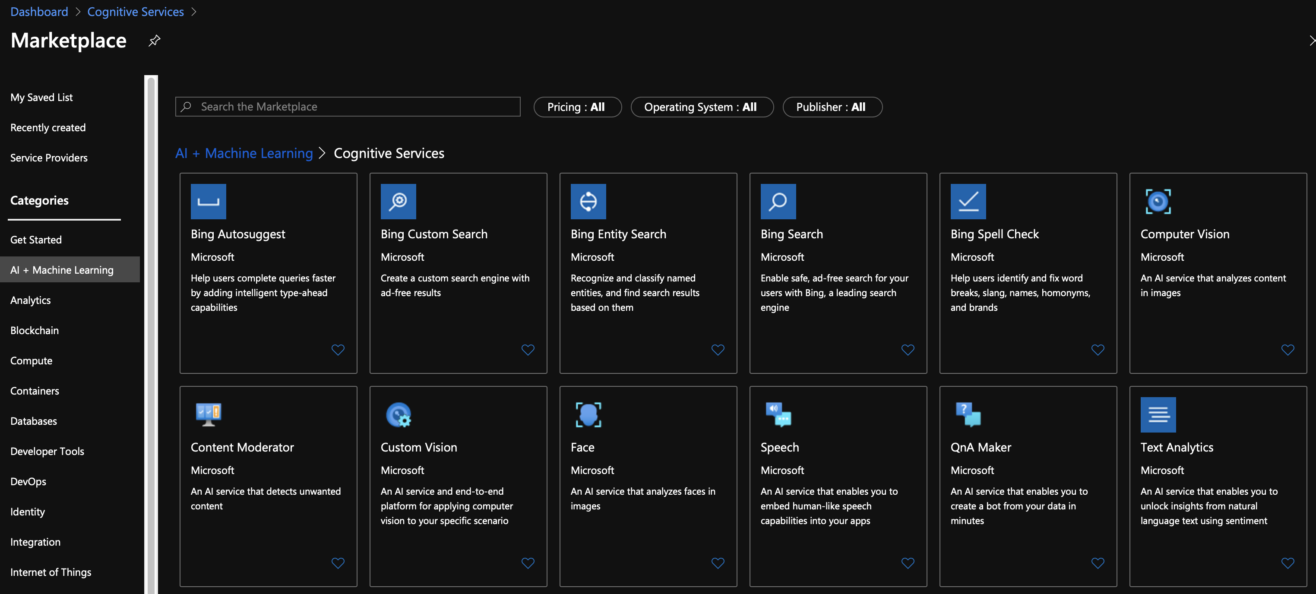Select the Analytics category

coord(31,300)
